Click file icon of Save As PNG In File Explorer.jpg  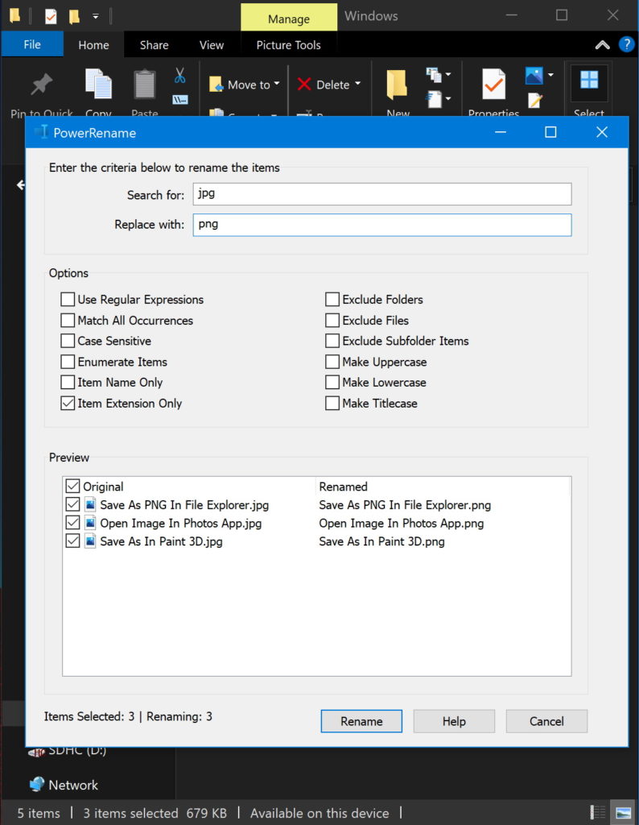(90, 504)
